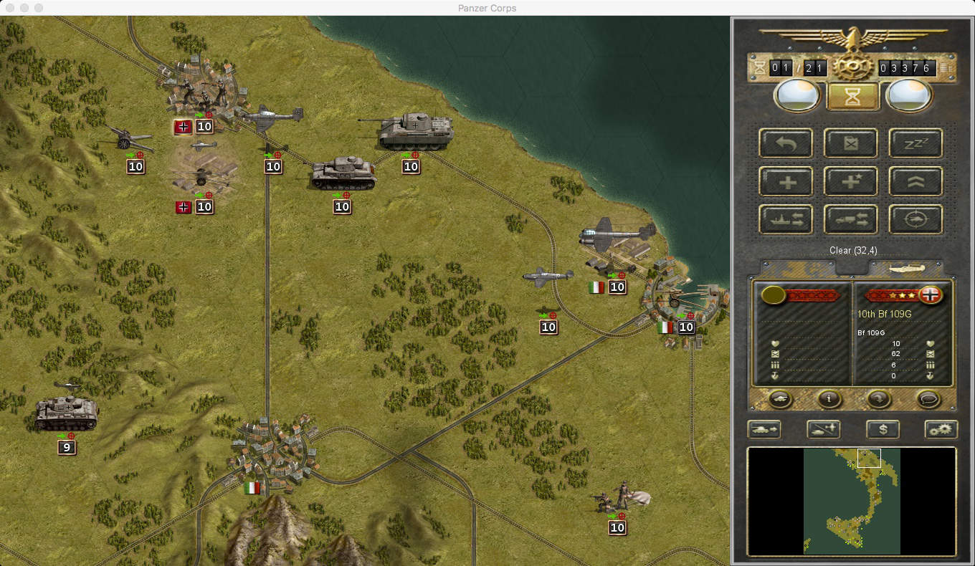
Task: Click the minimap of Italy
Action: (x=852, y=501)
